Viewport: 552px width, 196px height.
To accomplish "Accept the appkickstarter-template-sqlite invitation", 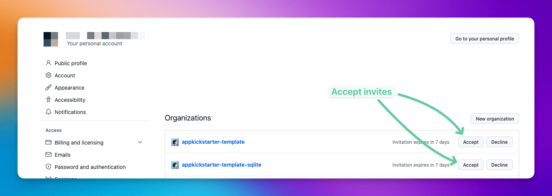I will [x=471, y=165].
